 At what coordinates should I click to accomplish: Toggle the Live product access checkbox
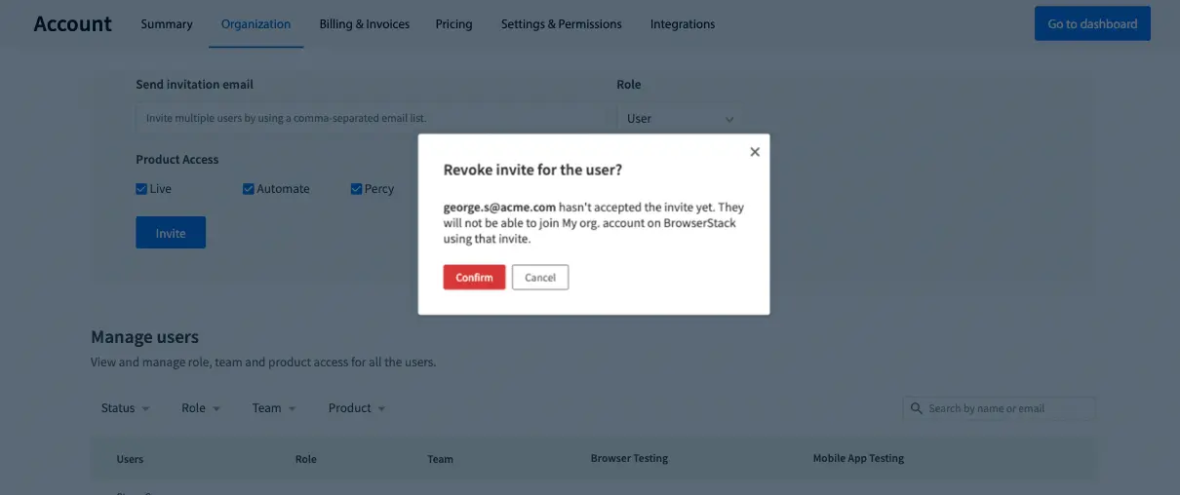click(142, 189)
